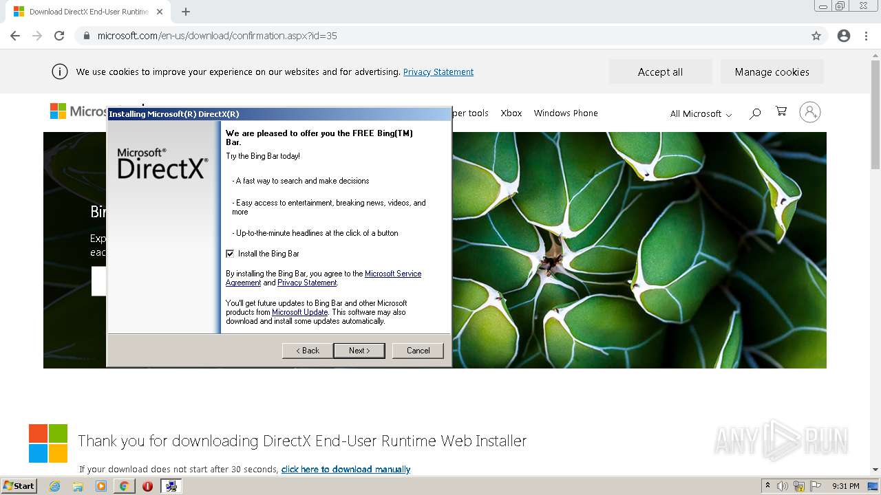Click the Microsoft search magnifier icon
Viewport: 881px width, 495px height.
tap(755, 113)
